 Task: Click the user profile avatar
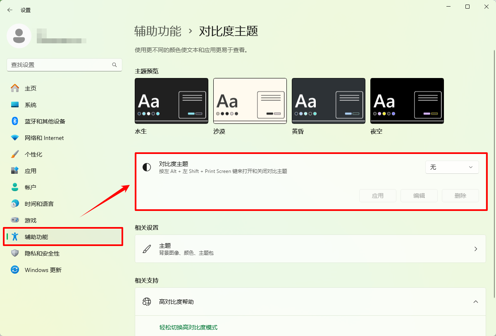pos(19,36)
